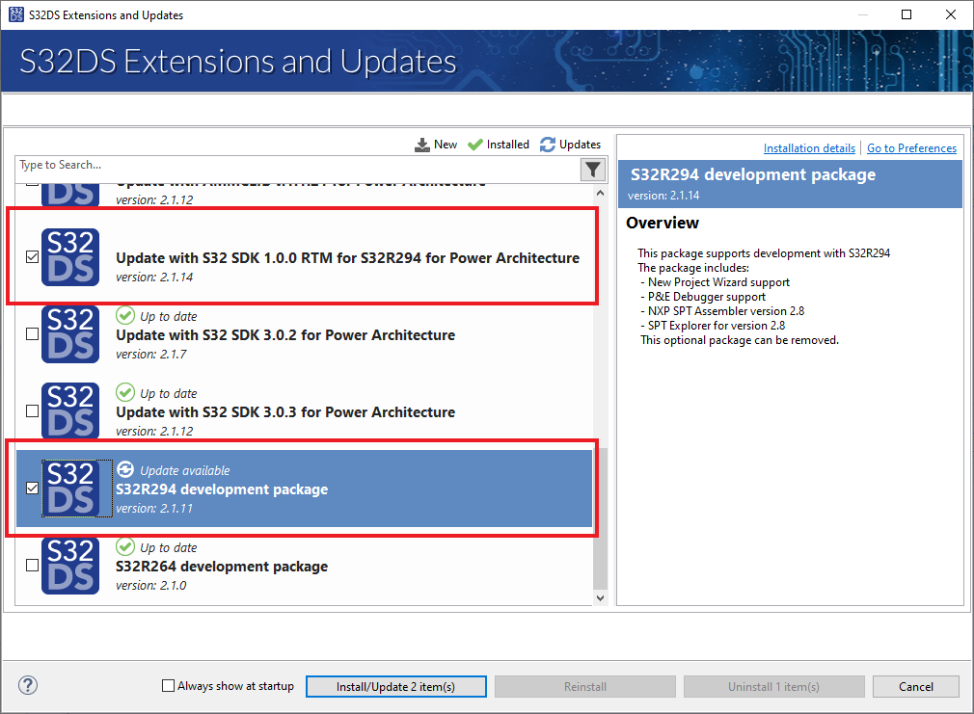Click the Up to date icon for SDK 3.0.3
This screenshot has width=974, height=714.
125,392
